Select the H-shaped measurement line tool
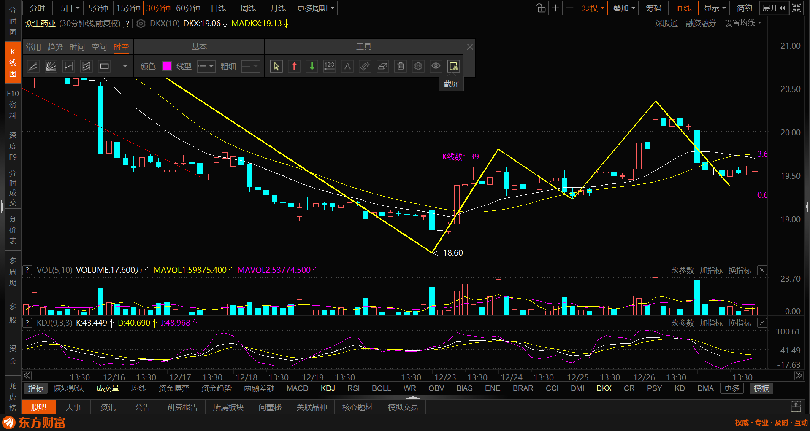The width and height of the screenshot is (810, 431). coord(68,66)
